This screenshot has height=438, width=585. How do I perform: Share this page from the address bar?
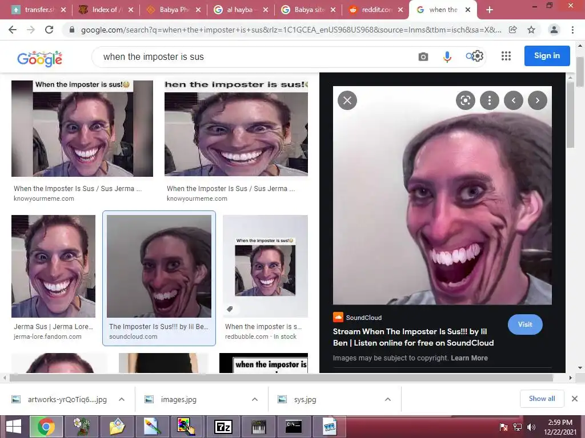513,30
